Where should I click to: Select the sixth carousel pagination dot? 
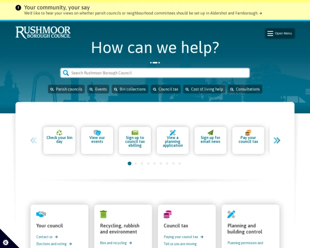[161, 163]
